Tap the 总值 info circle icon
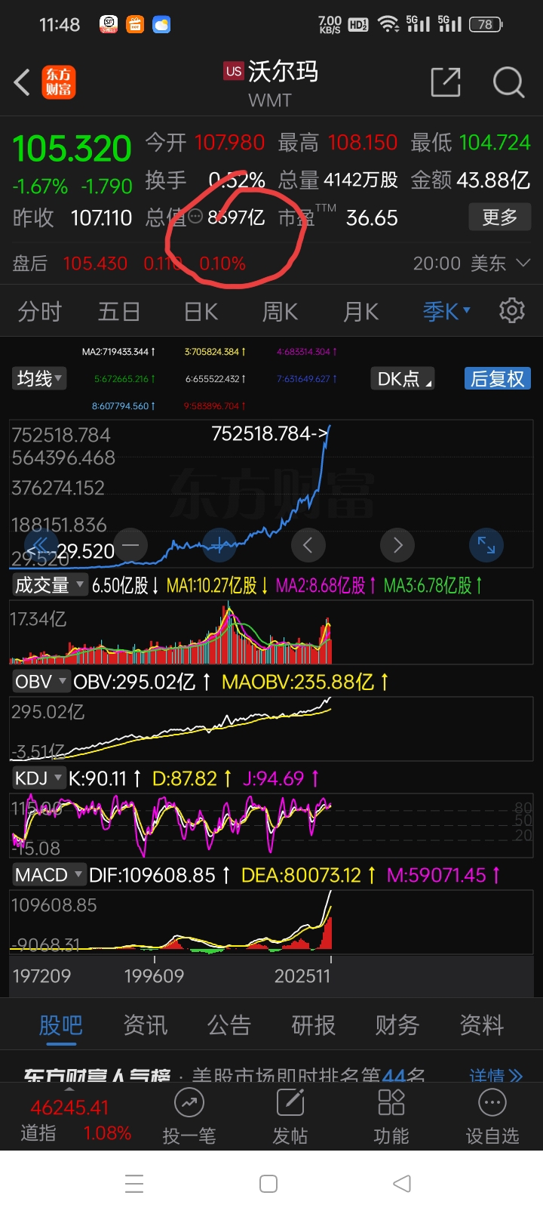This screenshot has height=1217, width=543. tap(195, 217)
